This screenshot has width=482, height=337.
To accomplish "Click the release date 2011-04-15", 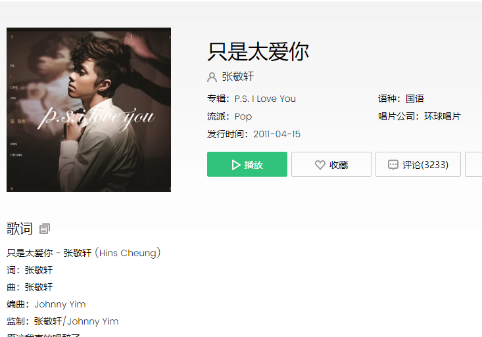I will click(x=277, y=134).
